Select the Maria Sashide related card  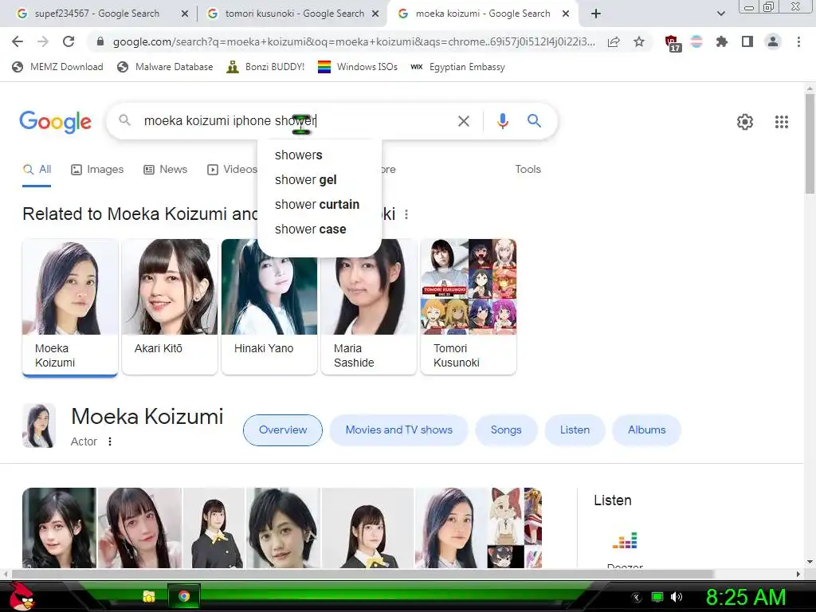(x=369, y=307)
